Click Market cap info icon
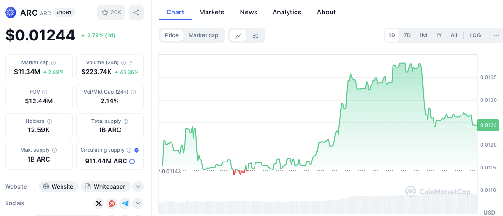Screen dimensions: 503x216 (x=54, y=63)
